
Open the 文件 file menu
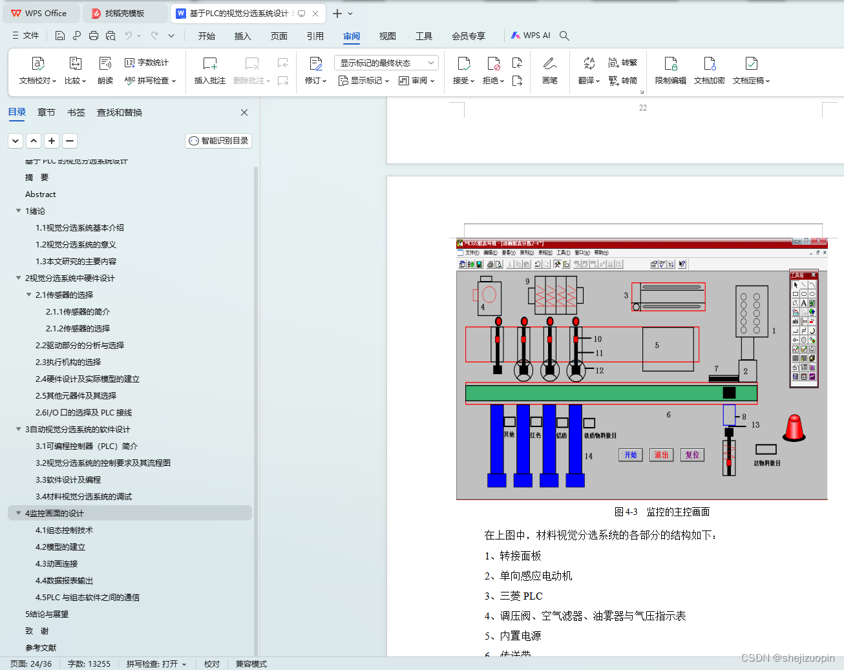coord(26,36)
